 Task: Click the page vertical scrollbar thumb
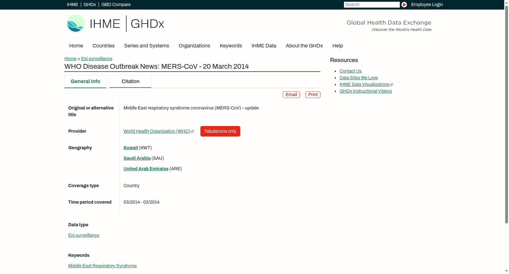click(506, 115)
